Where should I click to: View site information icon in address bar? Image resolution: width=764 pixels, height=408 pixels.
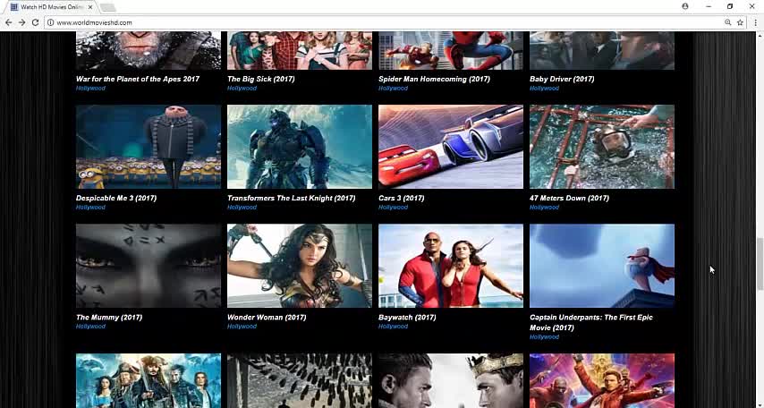click(50, 22)
